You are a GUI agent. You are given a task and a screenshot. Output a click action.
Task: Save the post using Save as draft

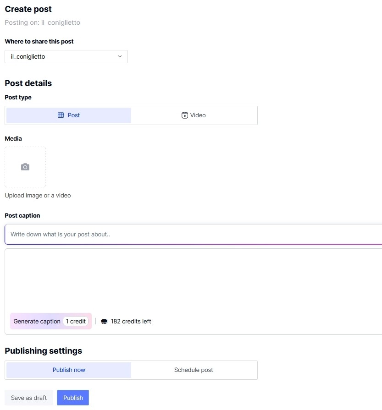point(29,398)
